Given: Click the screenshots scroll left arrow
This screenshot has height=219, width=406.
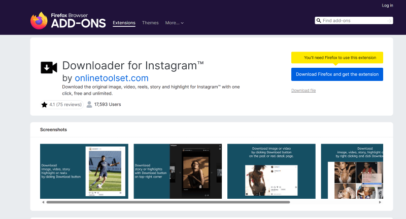Looking at the screenshot, I should [43, 202].
